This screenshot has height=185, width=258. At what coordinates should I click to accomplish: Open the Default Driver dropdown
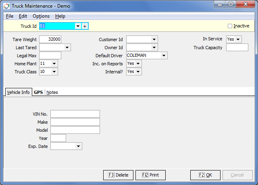(164, 56)
